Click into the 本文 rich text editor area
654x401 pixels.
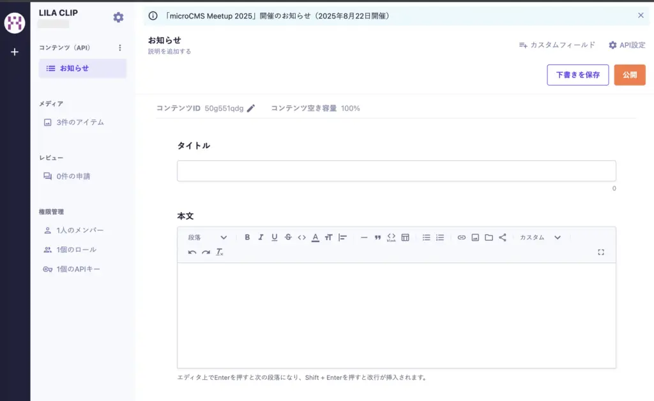[396, 315]
